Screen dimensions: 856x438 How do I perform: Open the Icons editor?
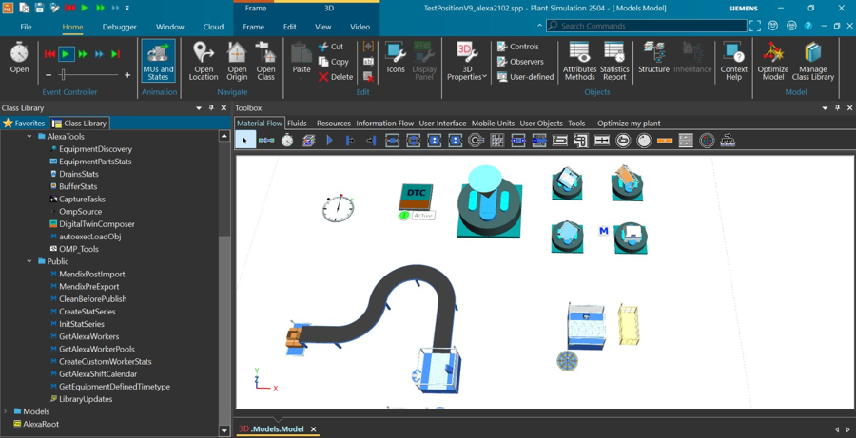(396, 57)
